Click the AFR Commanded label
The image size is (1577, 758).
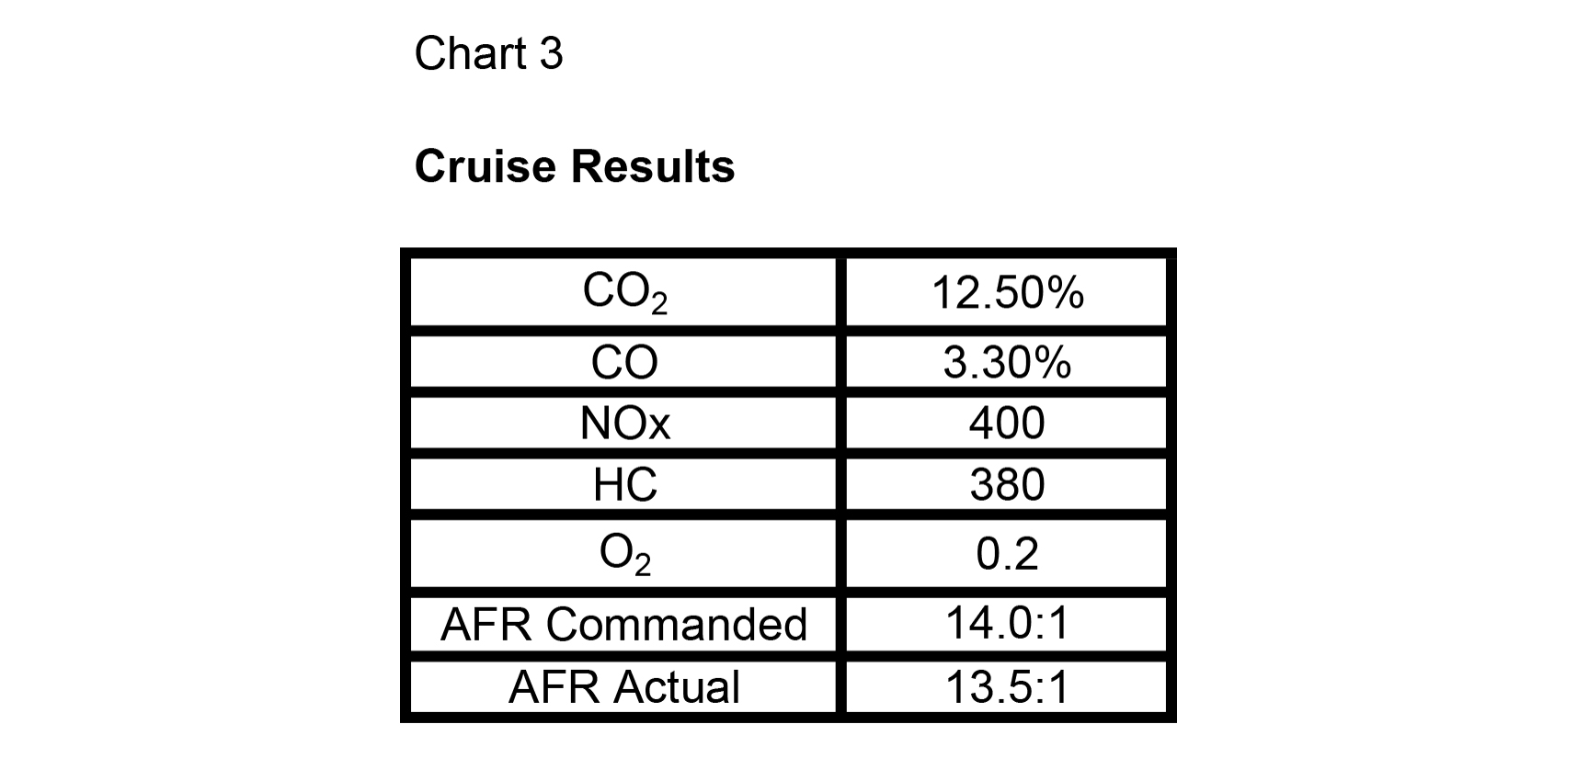pos(623,624)
